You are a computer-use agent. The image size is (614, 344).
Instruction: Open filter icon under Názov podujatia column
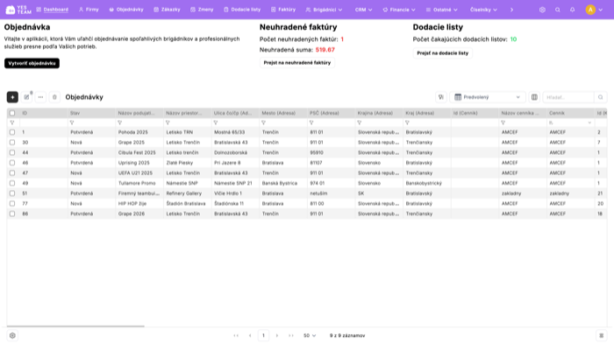[x=120, y=123]
